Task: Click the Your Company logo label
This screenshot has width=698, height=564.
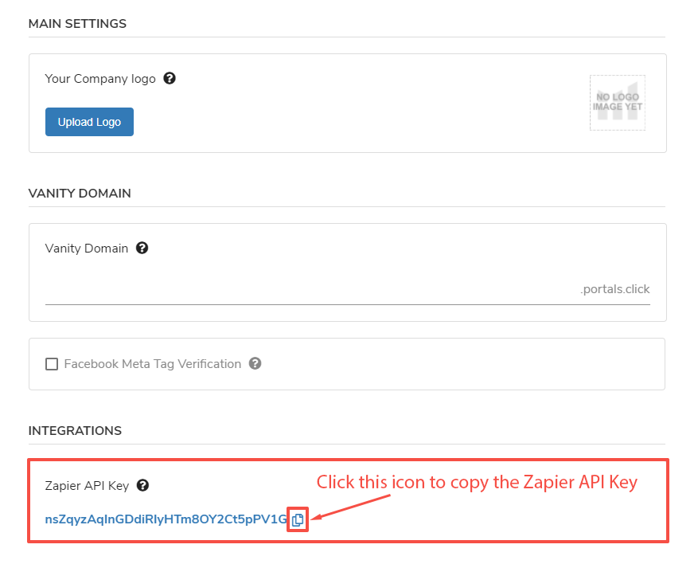Action: [99, 79]
